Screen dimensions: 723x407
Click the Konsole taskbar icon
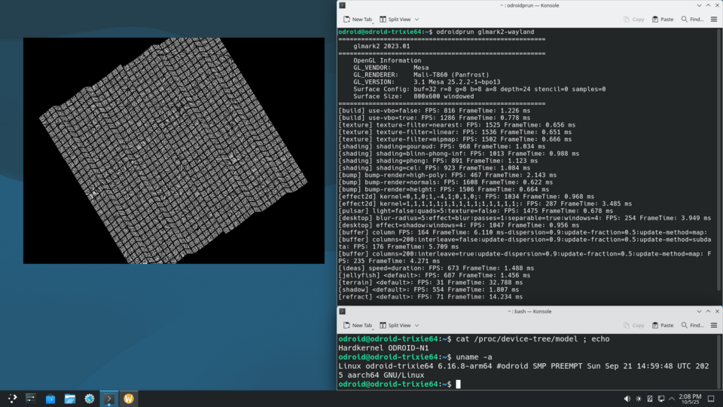pyautogui.click(x=109, y=398)
